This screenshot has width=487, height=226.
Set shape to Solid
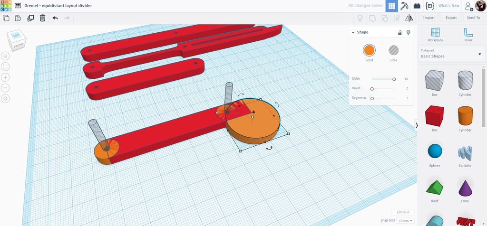click(x=369, y=50)
